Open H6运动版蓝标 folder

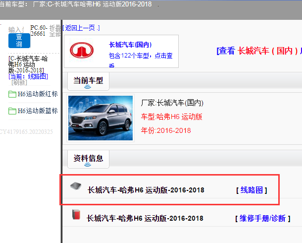pos(38,111)
